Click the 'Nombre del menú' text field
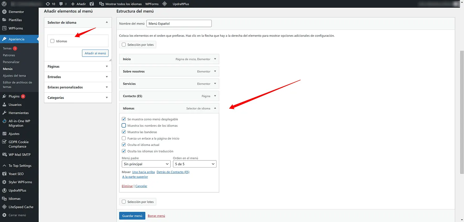This screenshot has width=464, height=222. (179, 23)
